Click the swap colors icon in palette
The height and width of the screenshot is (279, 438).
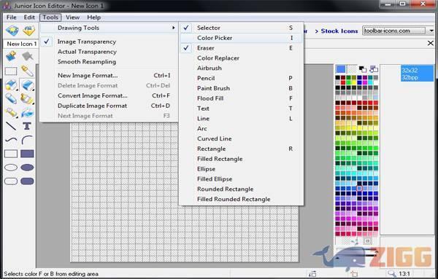pos(374,69)
